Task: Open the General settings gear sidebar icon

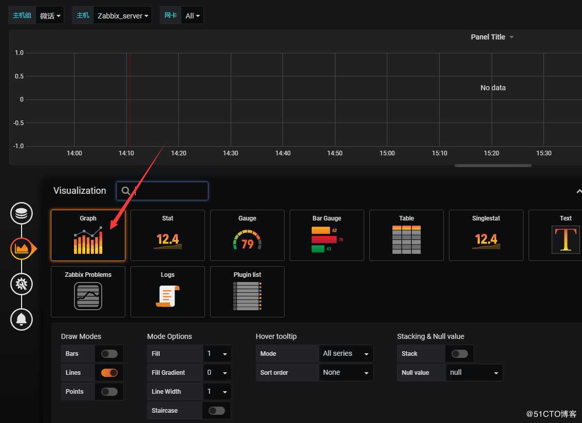Action: [x=22, y=284]
